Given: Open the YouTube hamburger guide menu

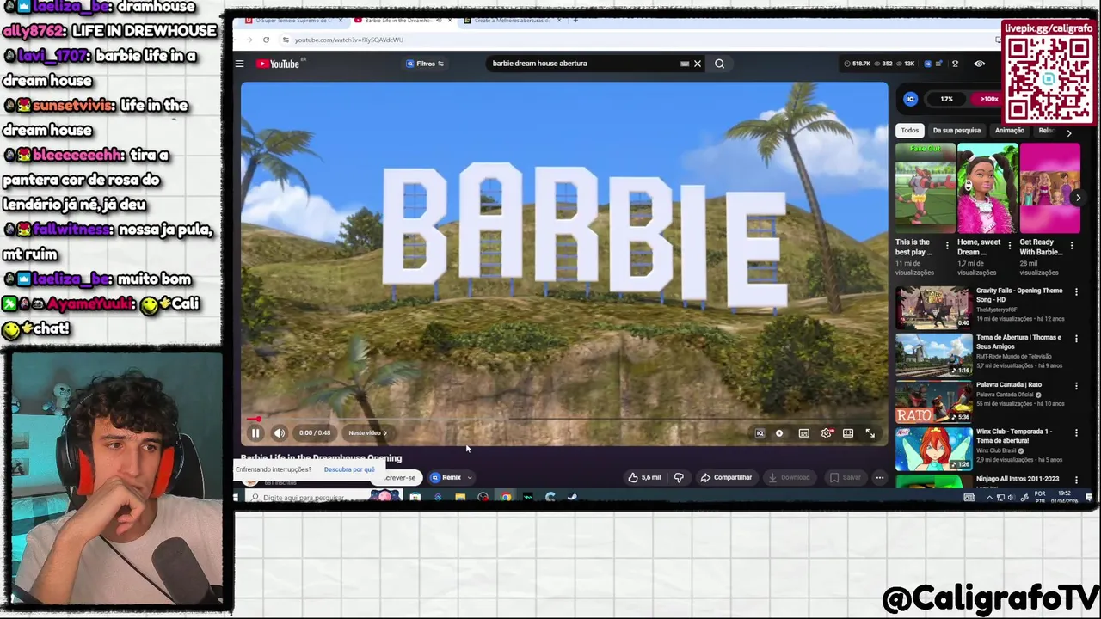Looking at the screenshot, I should pyautogui.click(x=240, y=64).
